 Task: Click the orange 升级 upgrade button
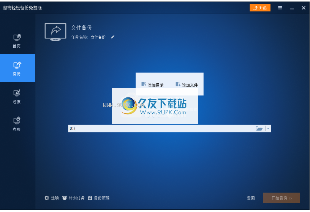click(260, 8)
